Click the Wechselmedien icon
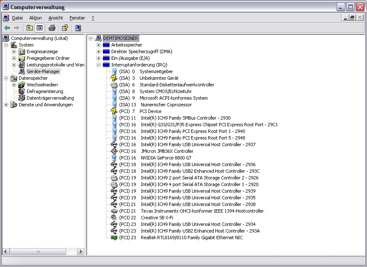Image resolution: width=367 pixels, height=267 pixels. tap(22, 85)
